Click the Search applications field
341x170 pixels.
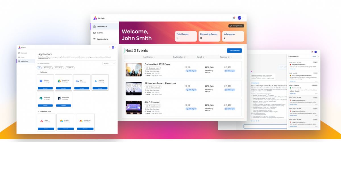click(49, 64)
